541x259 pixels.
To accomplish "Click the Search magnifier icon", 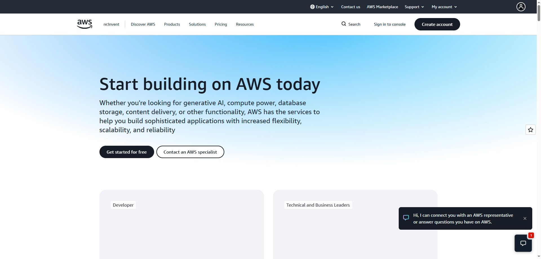I will pyautogui.click(x=343, y=24).
